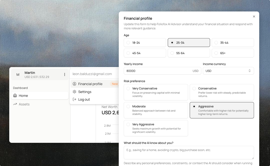The image size is (270, 166).
Task: Pick the Moderate risk preference
Action: [x=156, y=110]
